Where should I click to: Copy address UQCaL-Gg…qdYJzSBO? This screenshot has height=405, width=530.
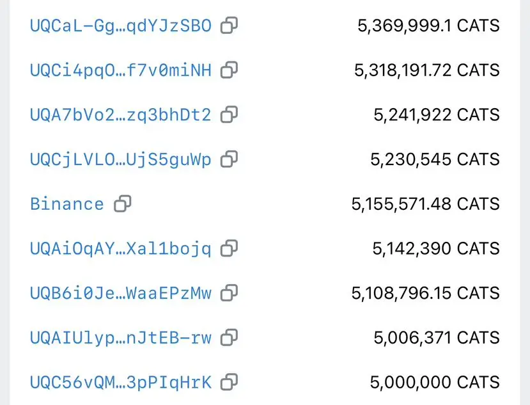(229, 26)
